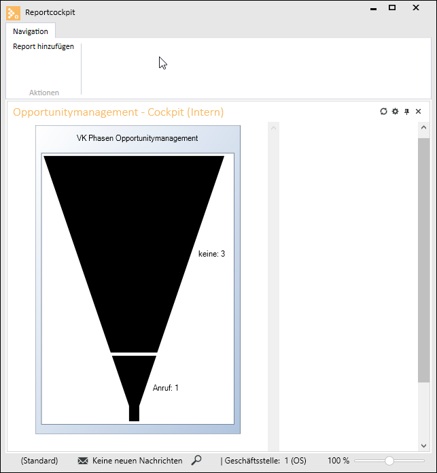This screenshot has height=473, width=437.
Task: Close the Reportcockpit window
Action: pos(416,7)
